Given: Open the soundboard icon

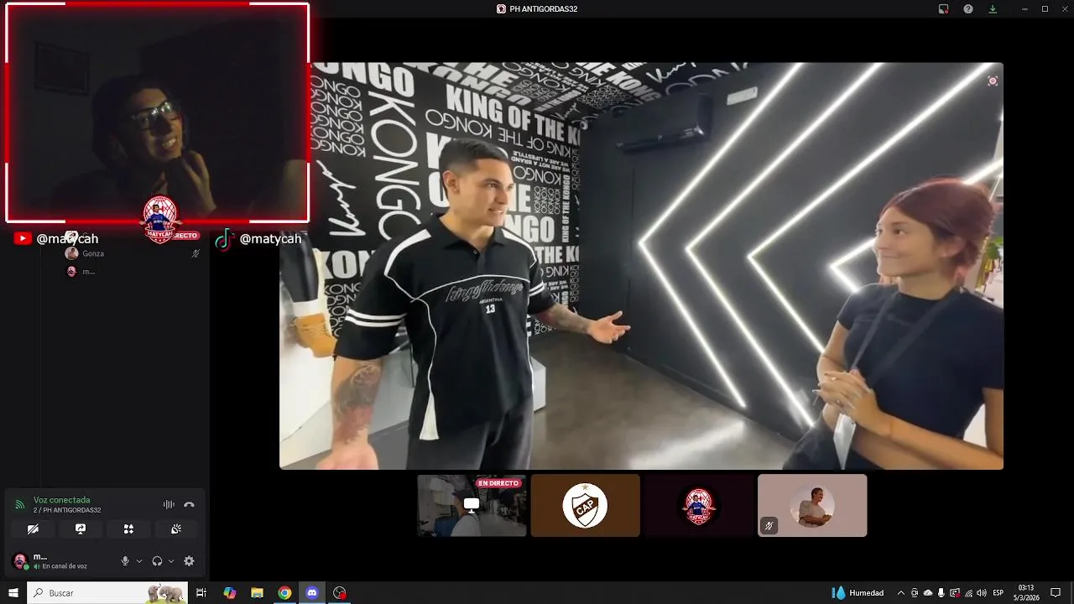Looking at the screenshot, I should point(176,529).
